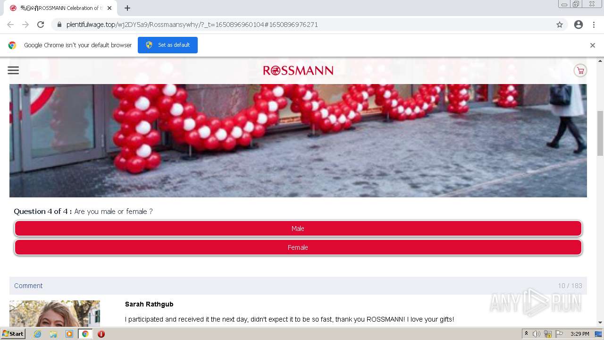Click the Show desktop button

click(598, 334)
